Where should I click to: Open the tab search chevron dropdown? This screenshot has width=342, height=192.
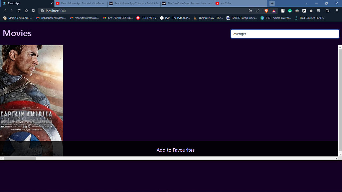coord(306,3)
